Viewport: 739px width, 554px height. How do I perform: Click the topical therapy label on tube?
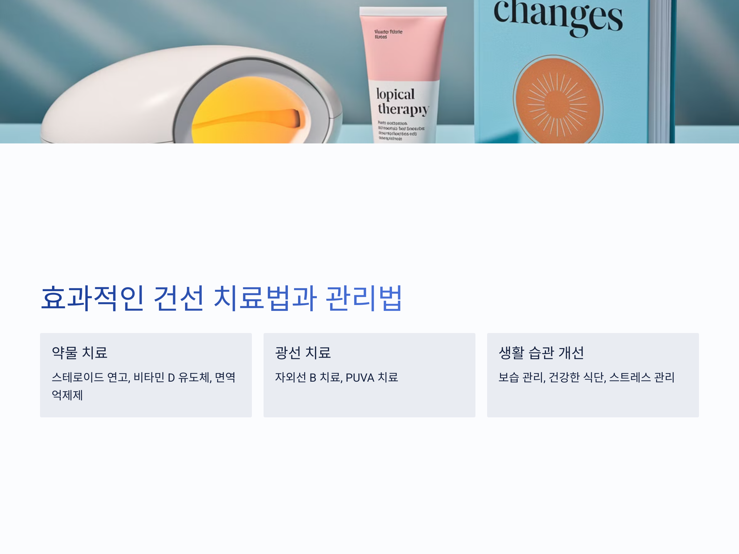402,102
